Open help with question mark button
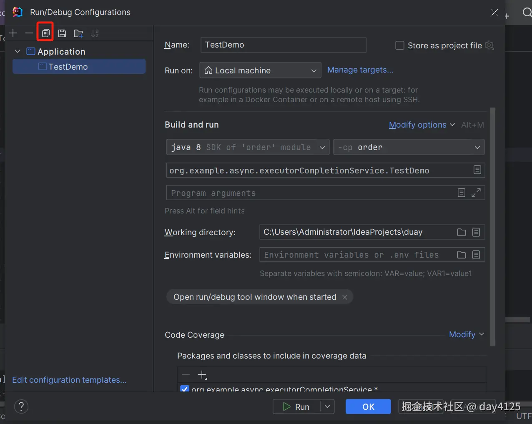532x424 pixels. (21, 406)
